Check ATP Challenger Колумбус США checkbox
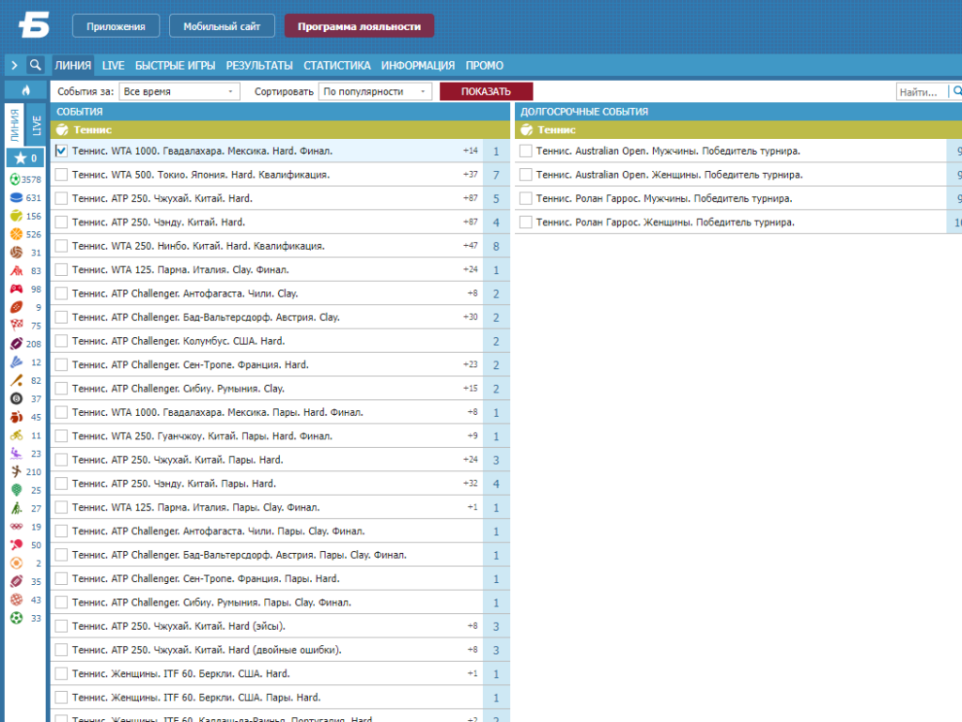 click(x=61, y=342)
